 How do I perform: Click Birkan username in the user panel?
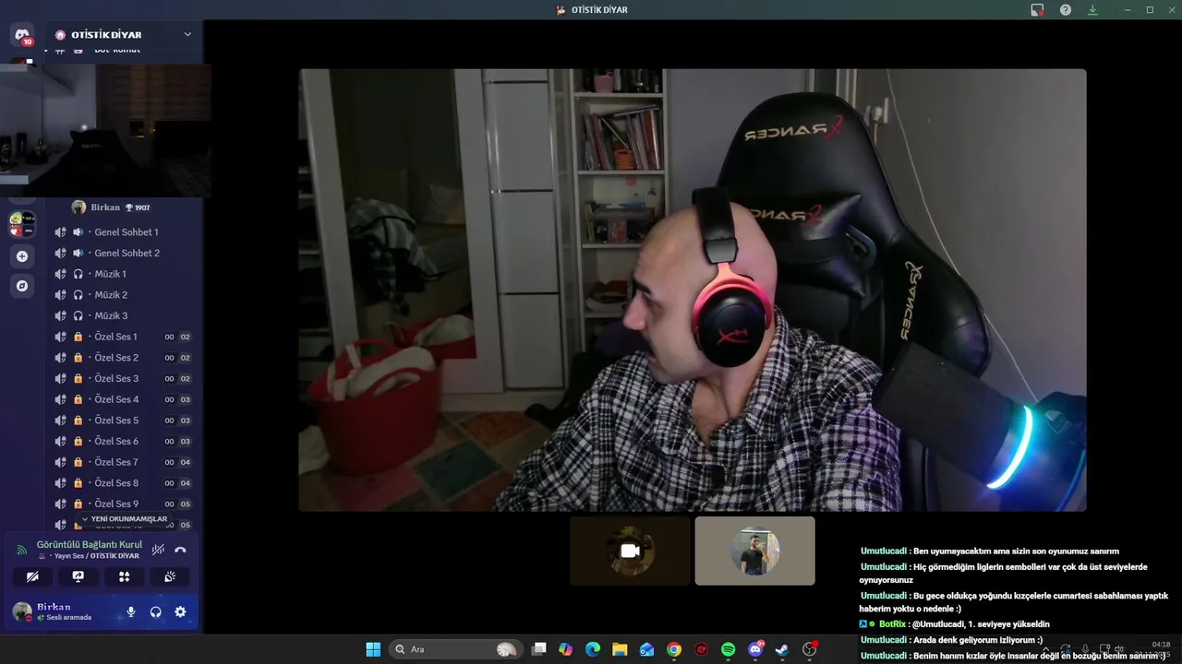54,607
